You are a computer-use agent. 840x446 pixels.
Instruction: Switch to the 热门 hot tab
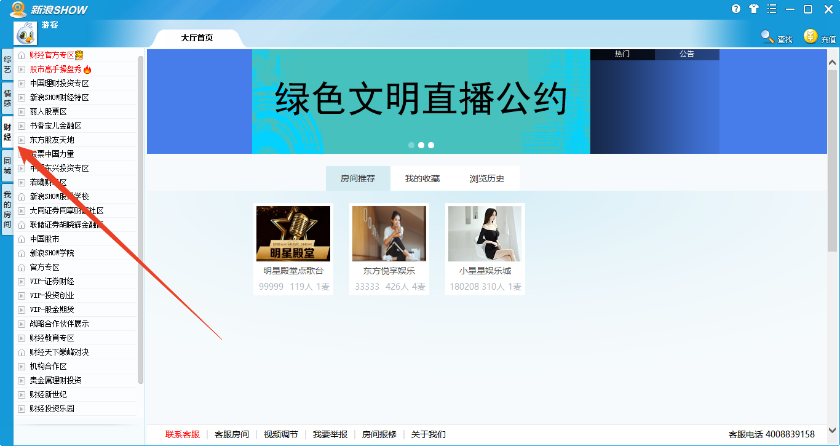pos(622,54)
